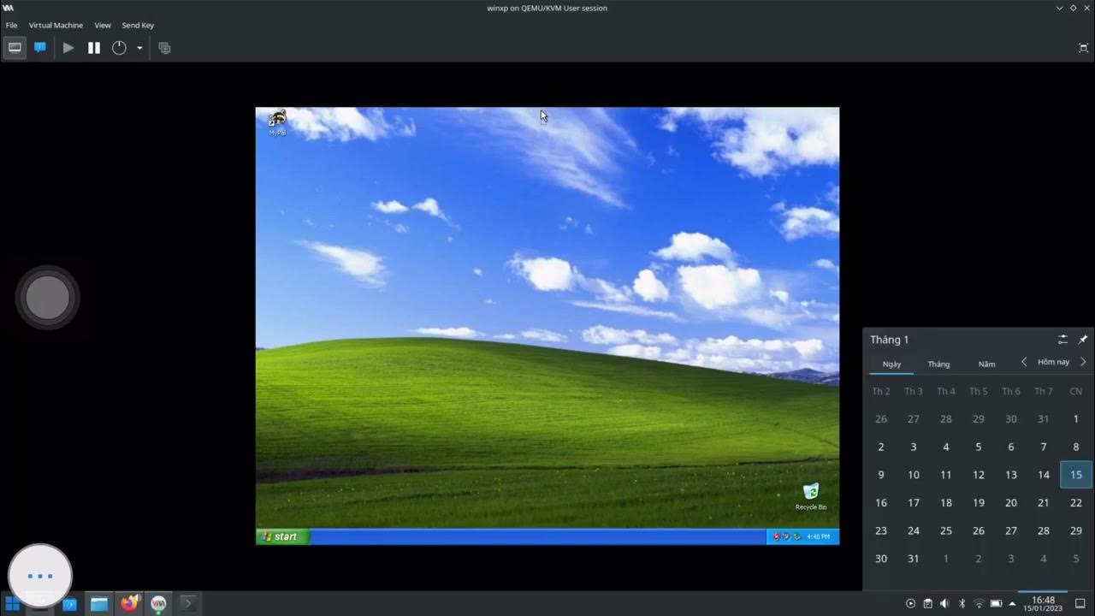Show virtual hardware details

pos(40,48)
